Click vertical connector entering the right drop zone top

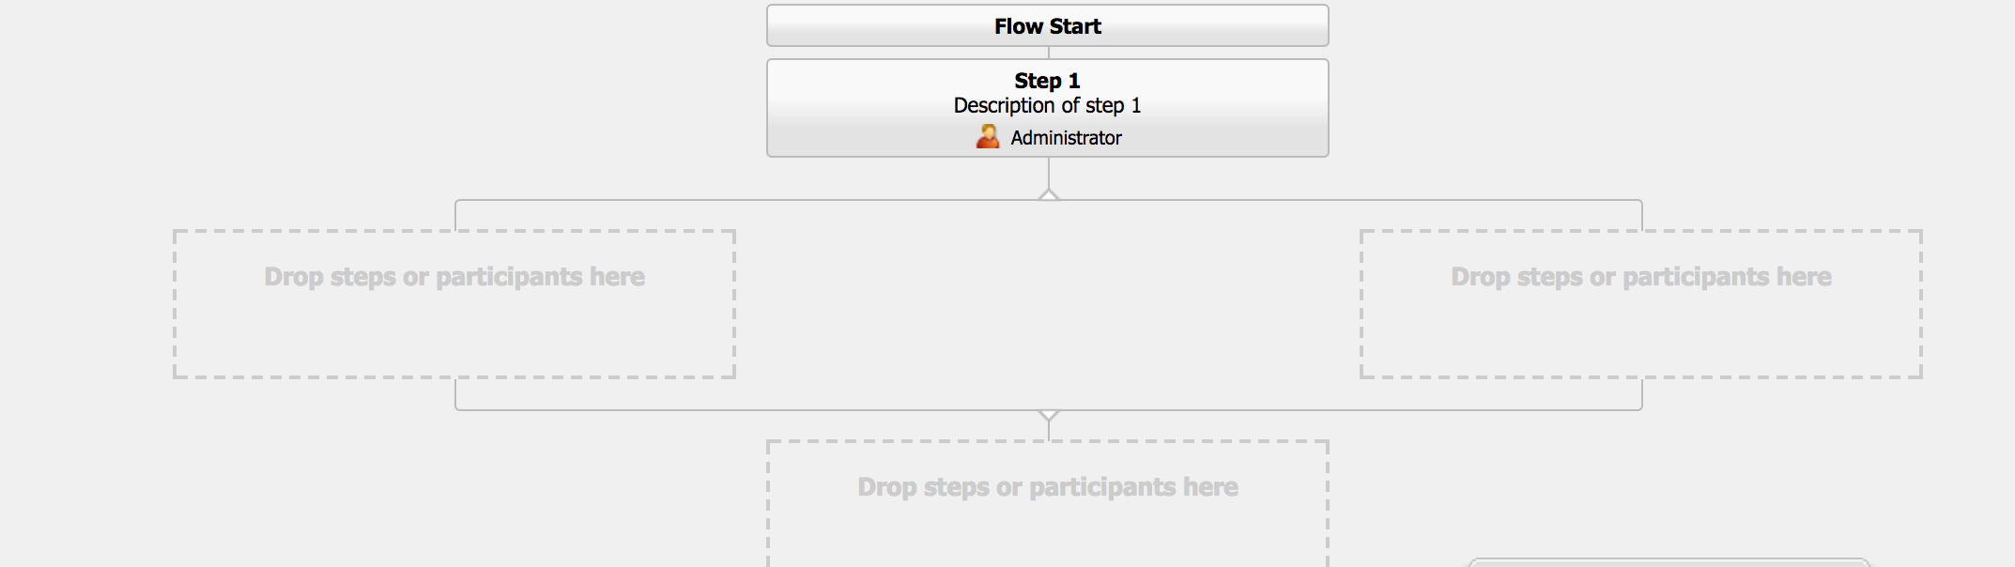click(x=1642, y=215)
